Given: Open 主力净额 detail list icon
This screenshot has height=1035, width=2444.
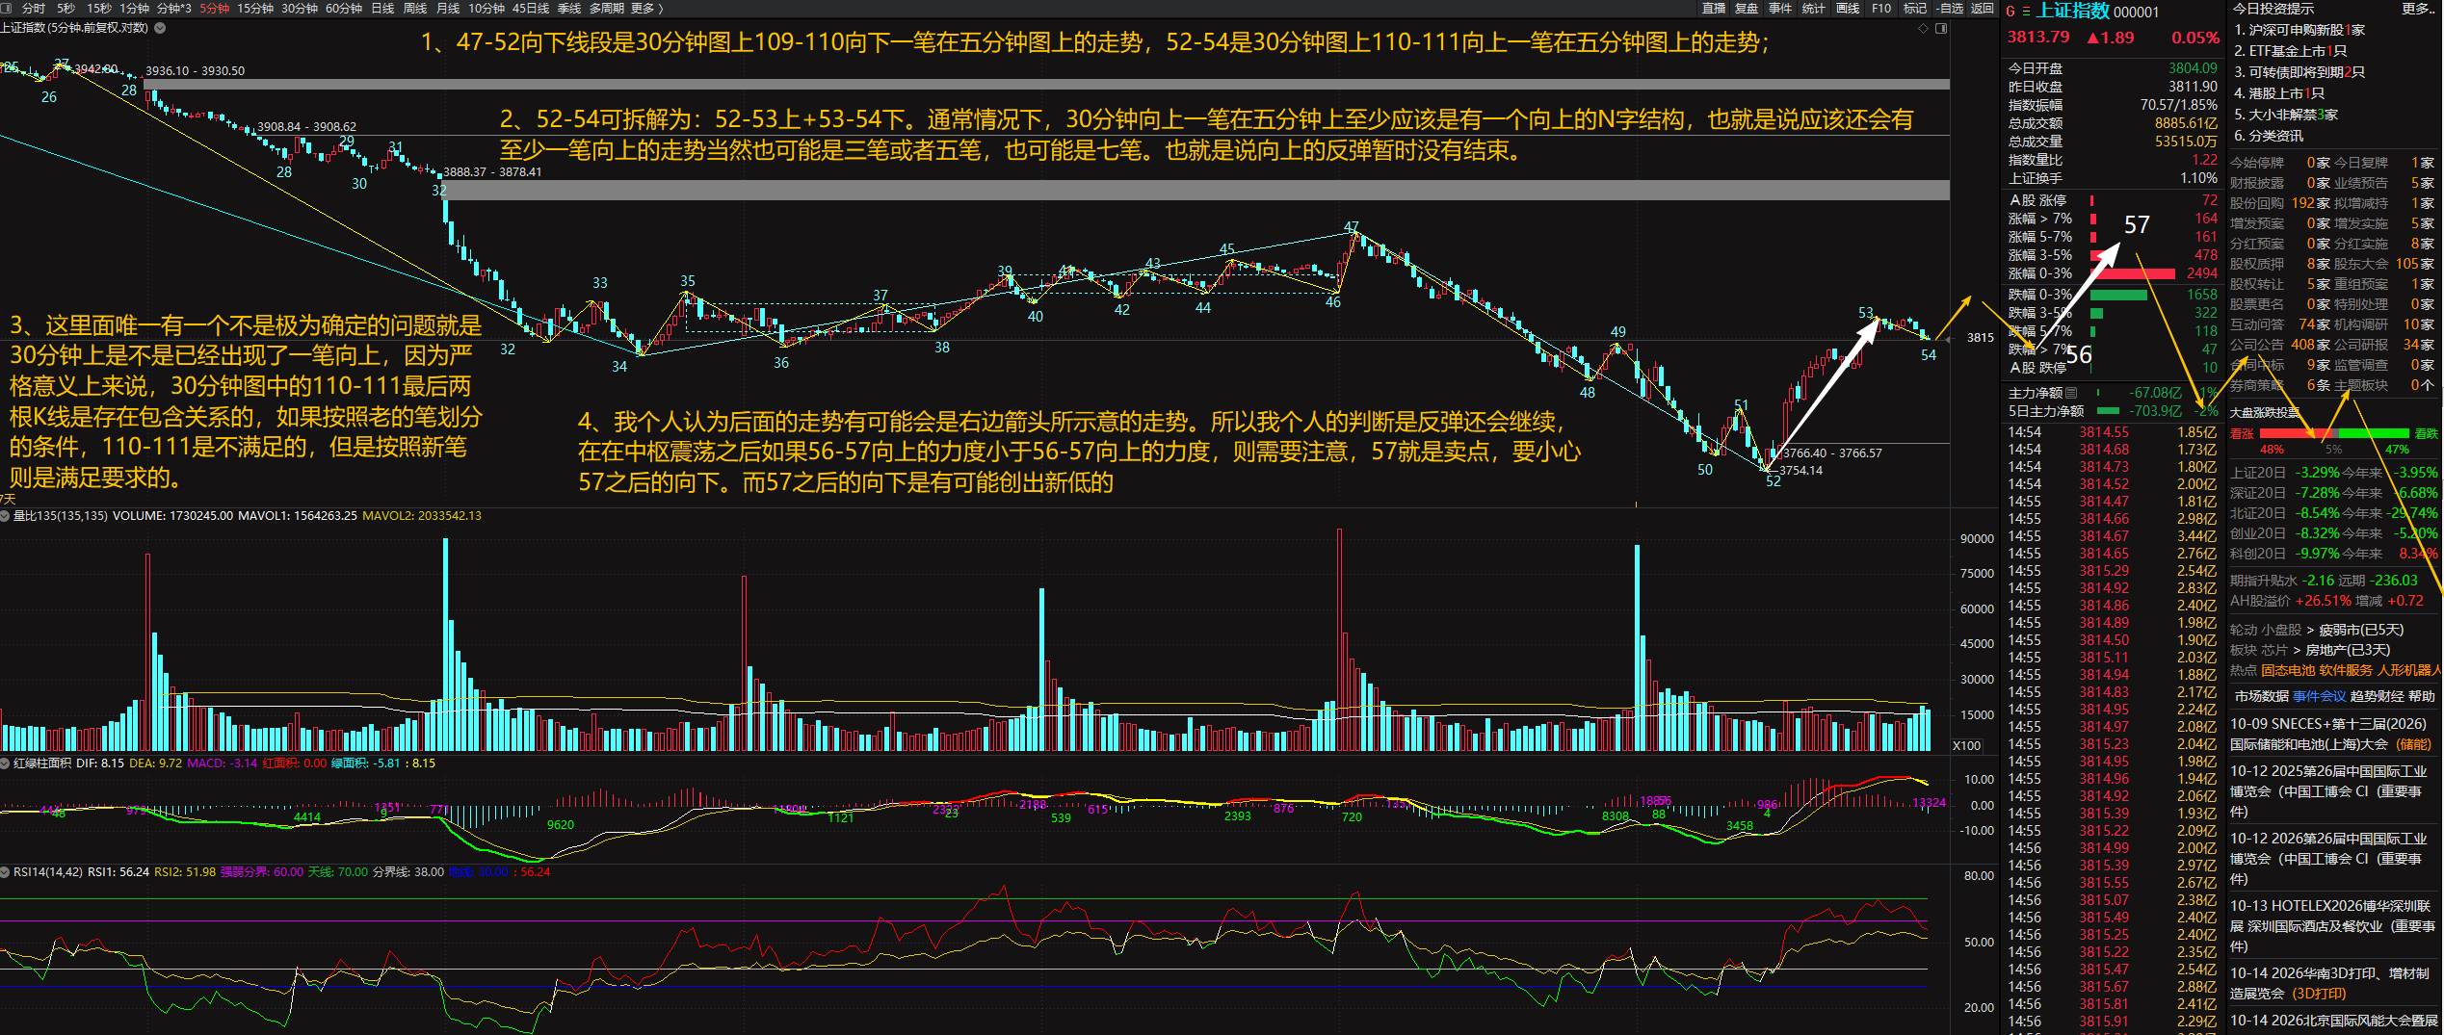Looking at the screenshot, I should (2071, 393).
